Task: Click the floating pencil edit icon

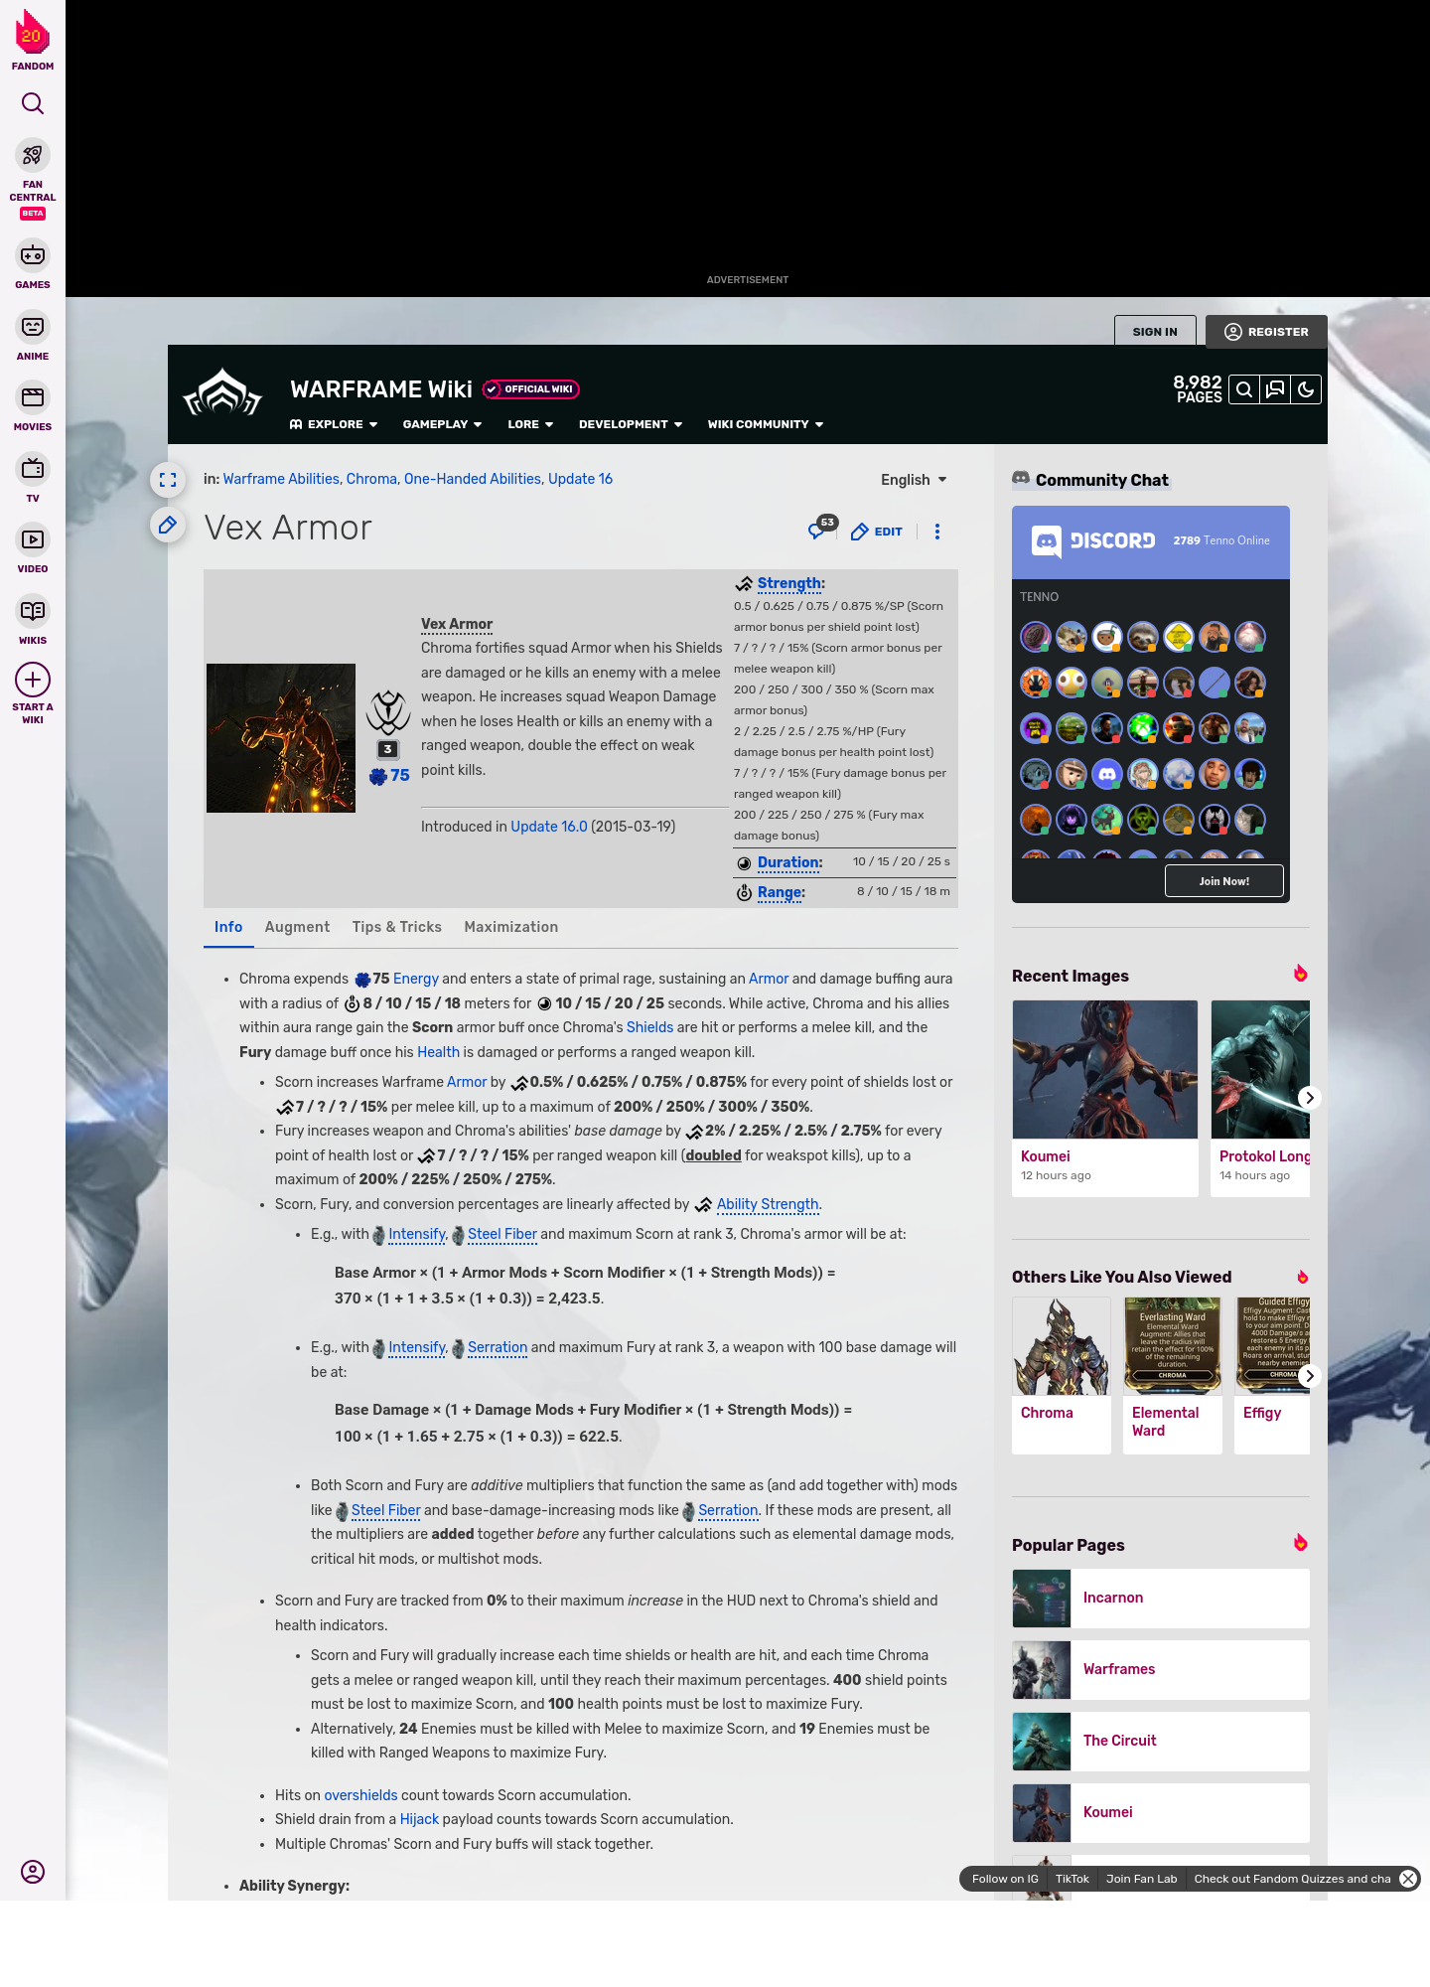Action: coord(168,525)
